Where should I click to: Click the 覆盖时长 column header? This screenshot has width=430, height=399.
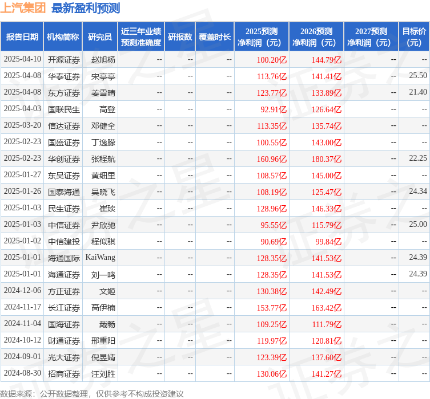pyautogui.click(x=215, y=36)
